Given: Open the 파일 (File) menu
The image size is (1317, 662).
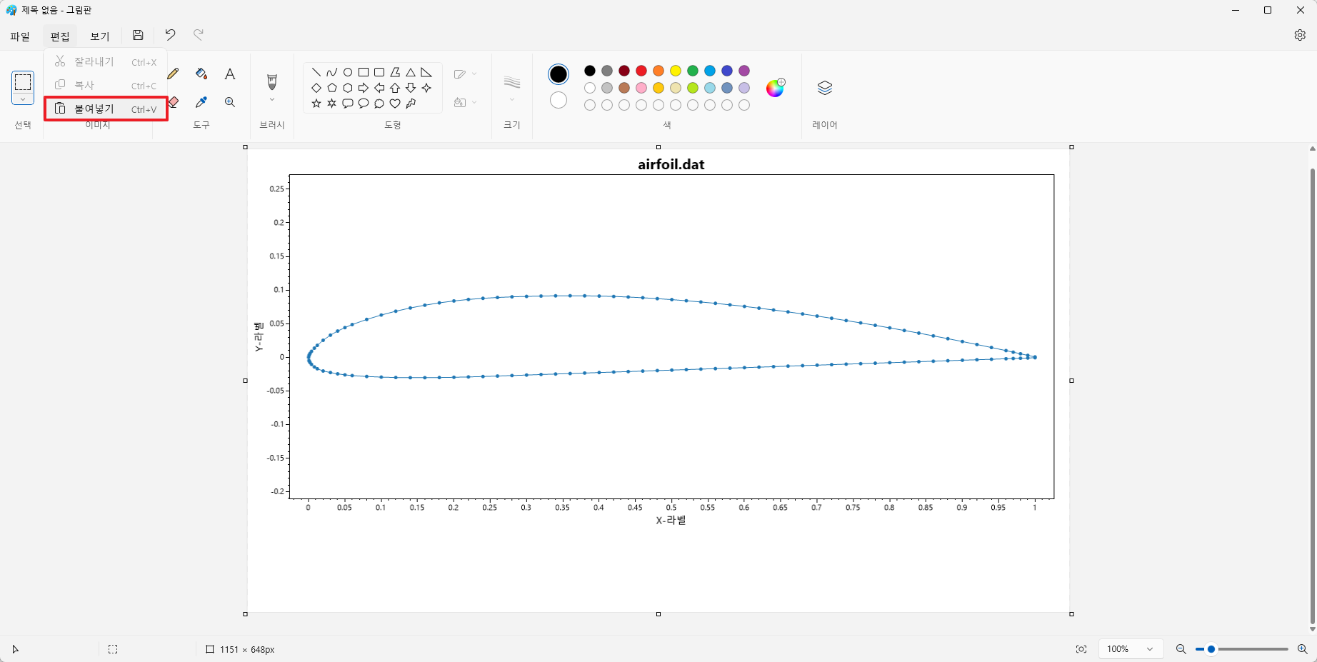Looking at the screenshot, I should click(x=20, y=36).
